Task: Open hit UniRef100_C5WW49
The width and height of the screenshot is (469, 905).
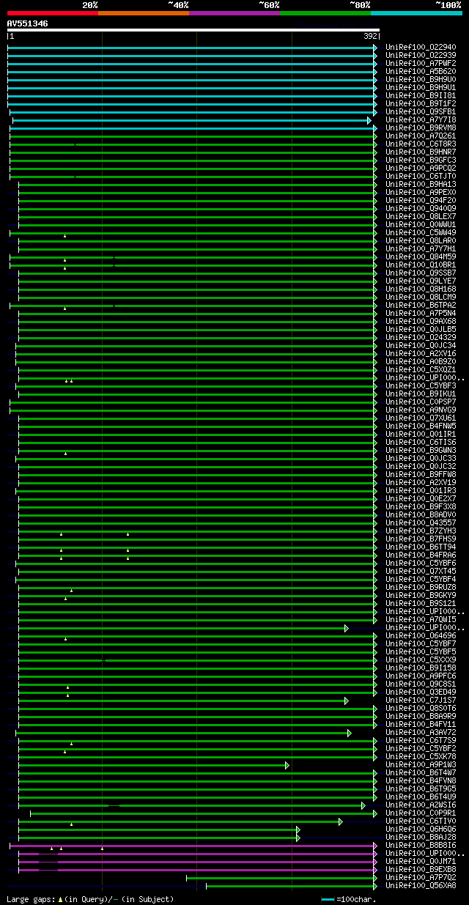Action: pos(421,233)
